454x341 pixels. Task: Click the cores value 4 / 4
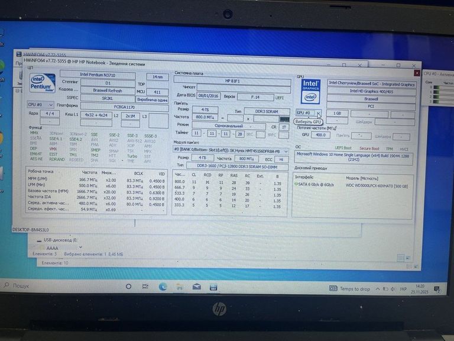50,114
